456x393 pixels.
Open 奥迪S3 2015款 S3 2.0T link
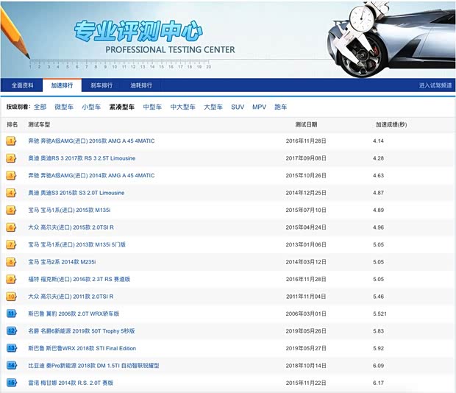pos(76,193)
